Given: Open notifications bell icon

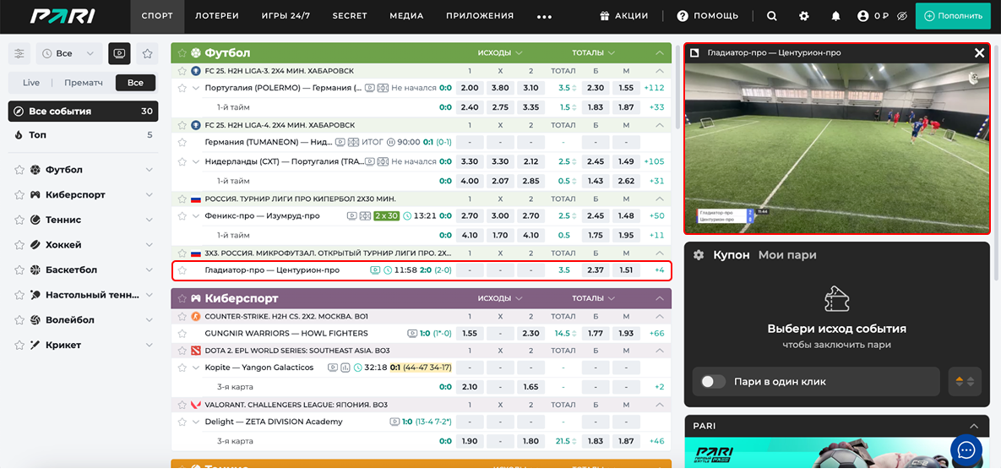Looking at the screenshot, I should coord(835,16).
